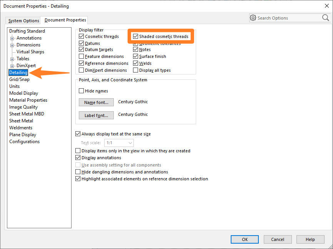Toggle the Hide names checkbox

click(80, 91)
